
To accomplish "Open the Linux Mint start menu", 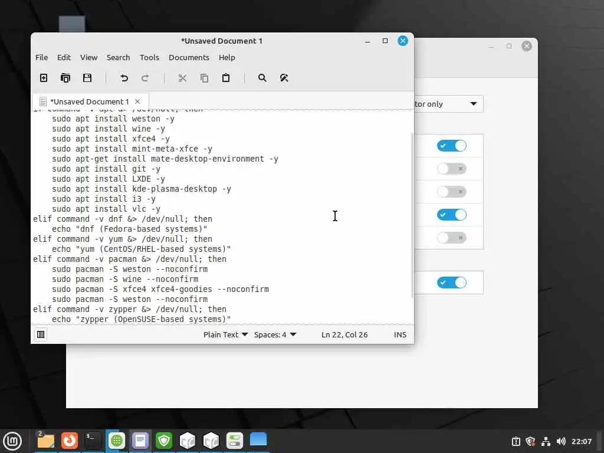I will (x=12, y=441).
